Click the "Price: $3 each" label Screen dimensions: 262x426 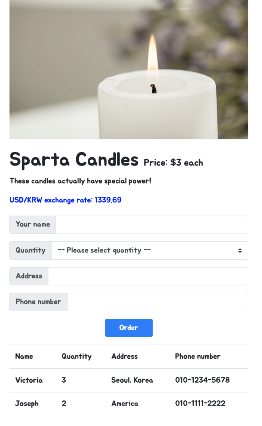tap(173, 163)
